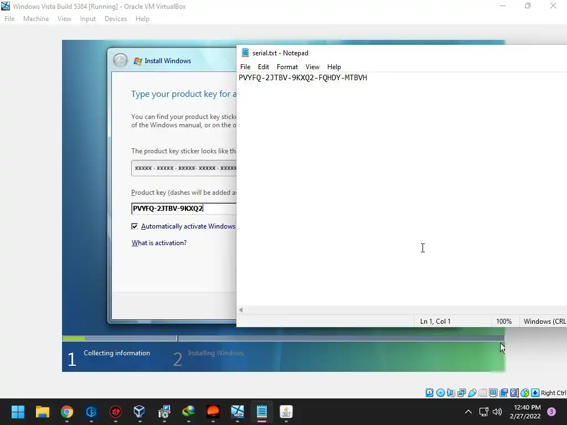The height and width of the screenshot is (425, 567).
Task: Click the setup progress bar above Collecting information
Action: pyautogui.click(x=120, y=338)
